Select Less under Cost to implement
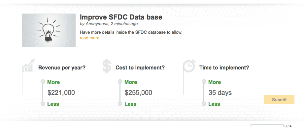This screenshot has width=305, height=130. 130,104
